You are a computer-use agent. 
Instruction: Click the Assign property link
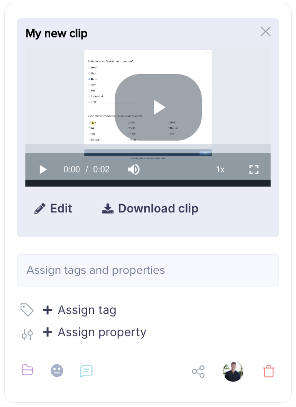(x=95, y=332)
